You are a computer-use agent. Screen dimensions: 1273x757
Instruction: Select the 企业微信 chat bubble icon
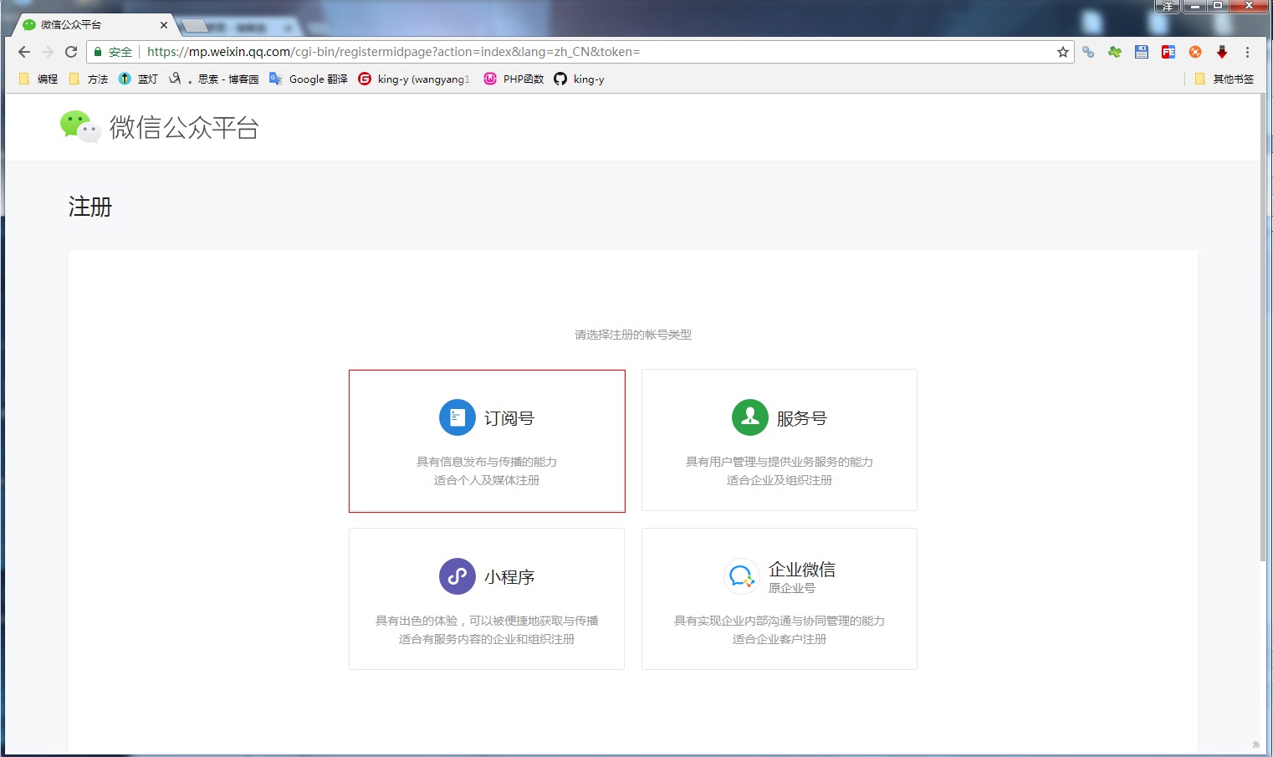pos(742,576)
